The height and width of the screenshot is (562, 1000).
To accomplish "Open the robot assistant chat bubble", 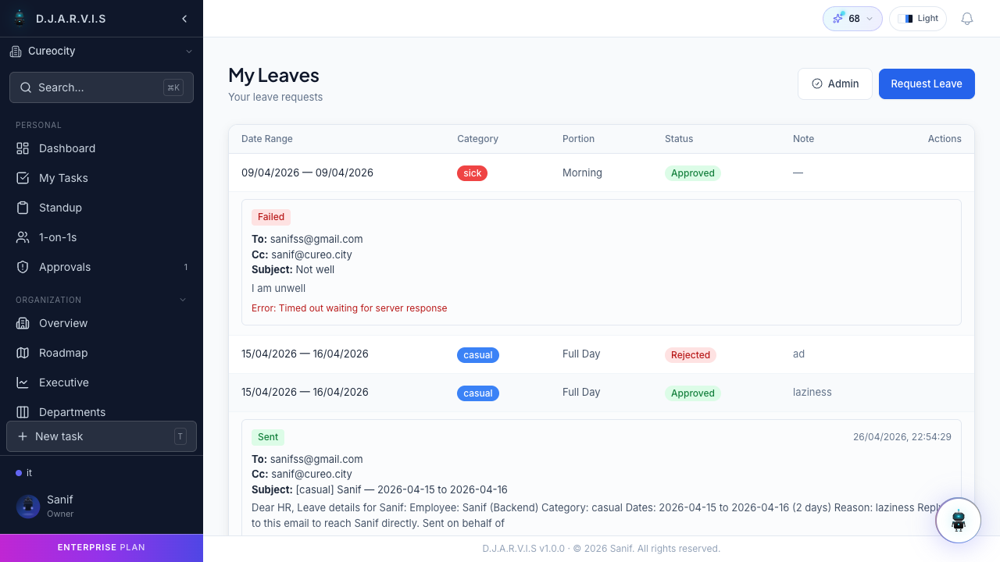I will pos(959,521).
